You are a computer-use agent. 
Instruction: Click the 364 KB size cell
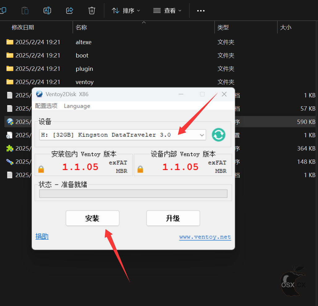(x=306, y=148)
